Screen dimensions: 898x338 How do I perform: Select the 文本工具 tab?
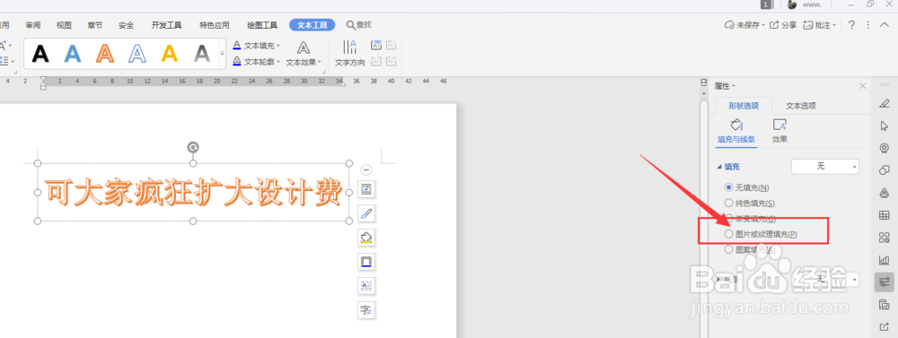click(313, 25)
